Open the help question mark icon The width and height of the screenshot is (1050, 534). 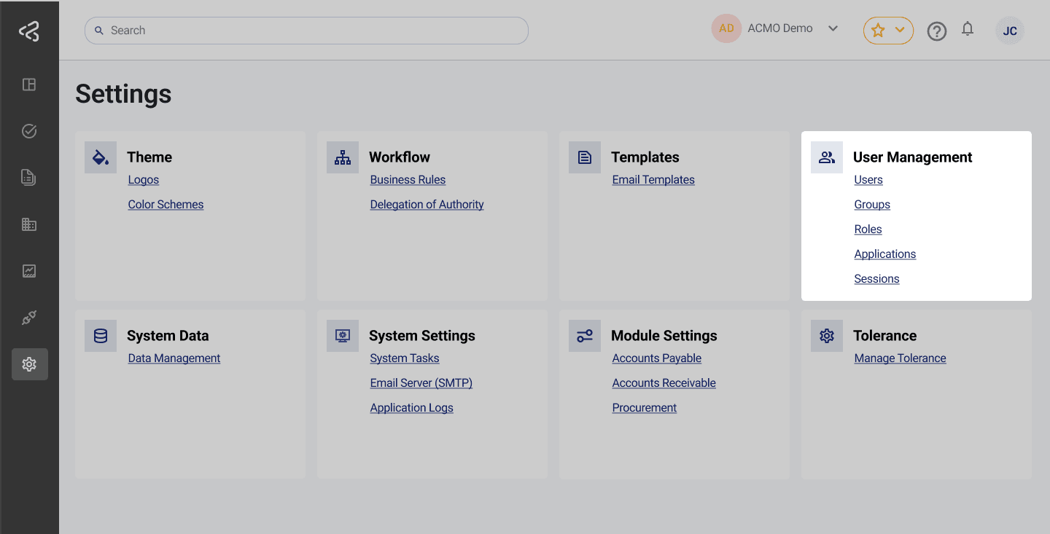(937, 31)
